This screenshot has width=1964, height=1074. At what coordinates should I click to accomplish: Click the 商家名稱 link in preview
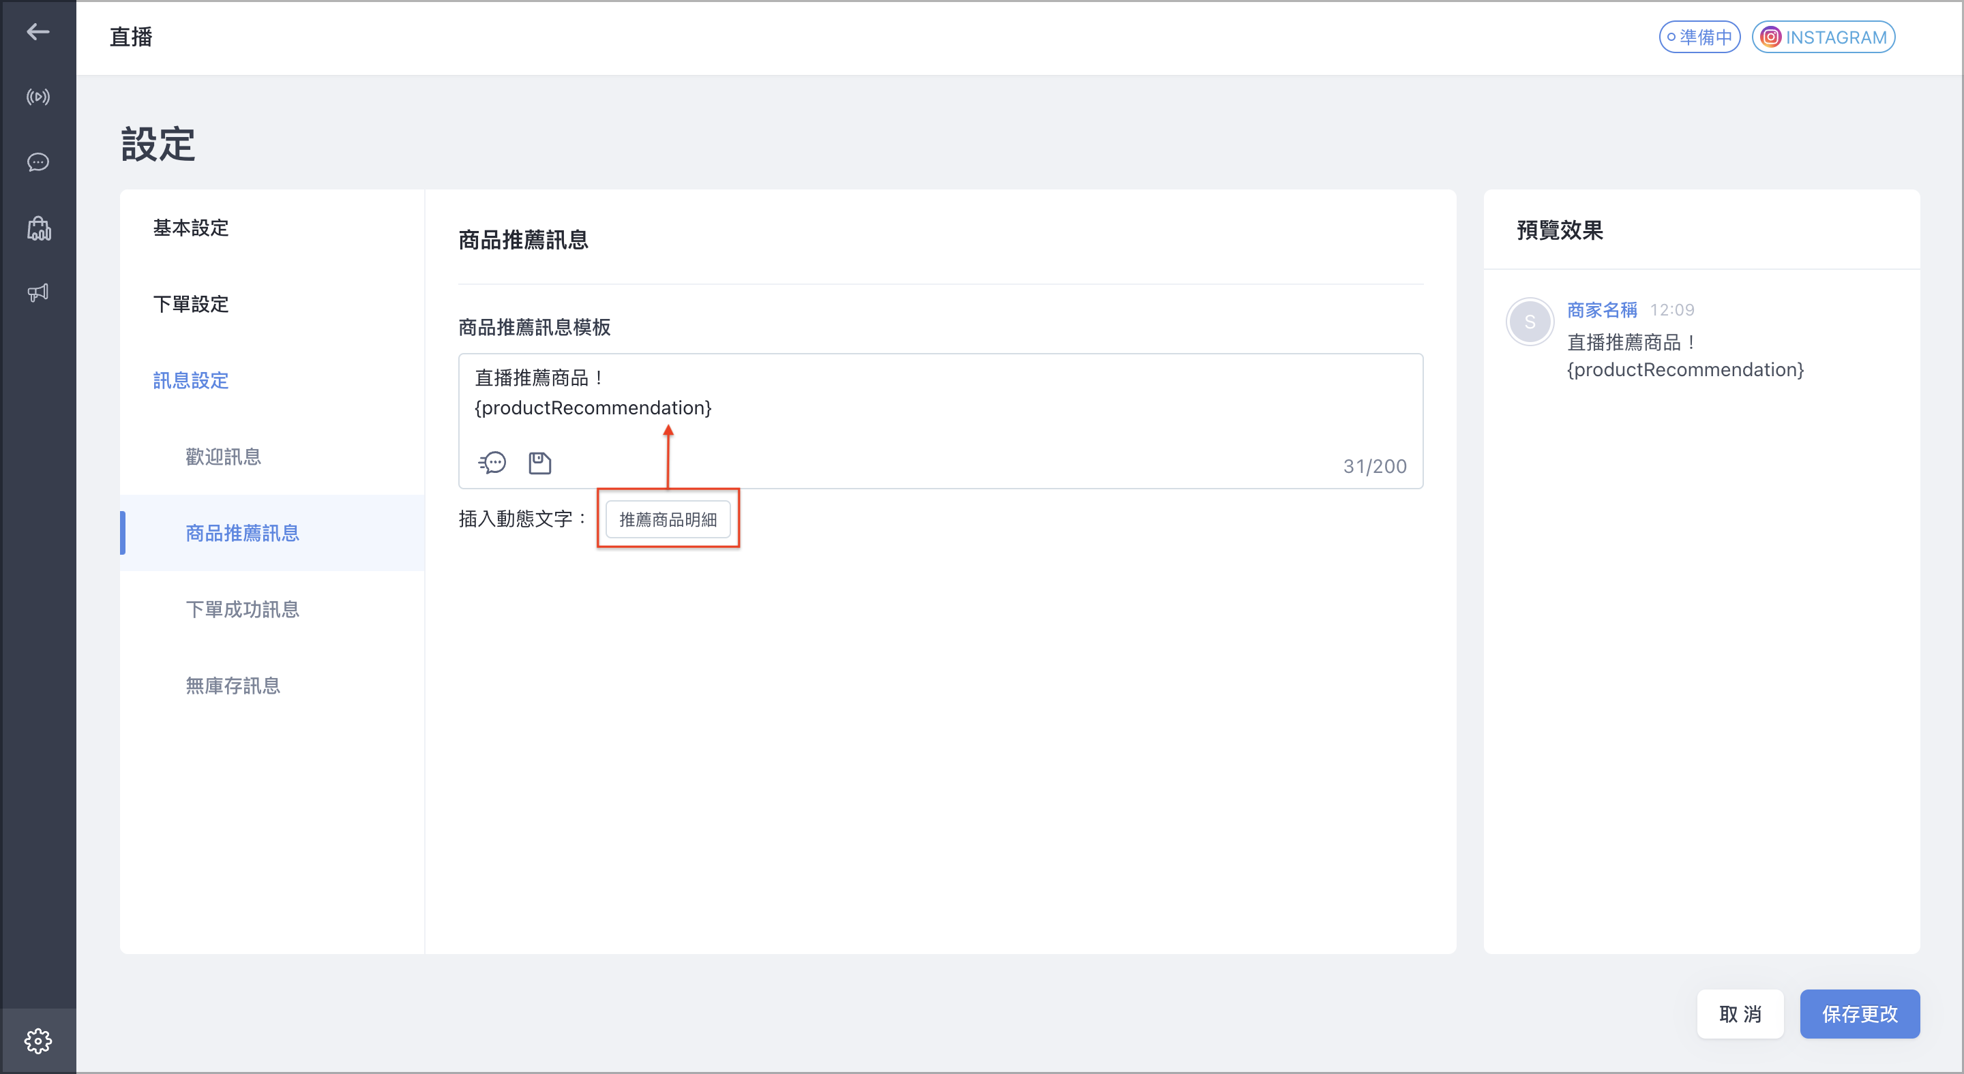[1602, 310]
